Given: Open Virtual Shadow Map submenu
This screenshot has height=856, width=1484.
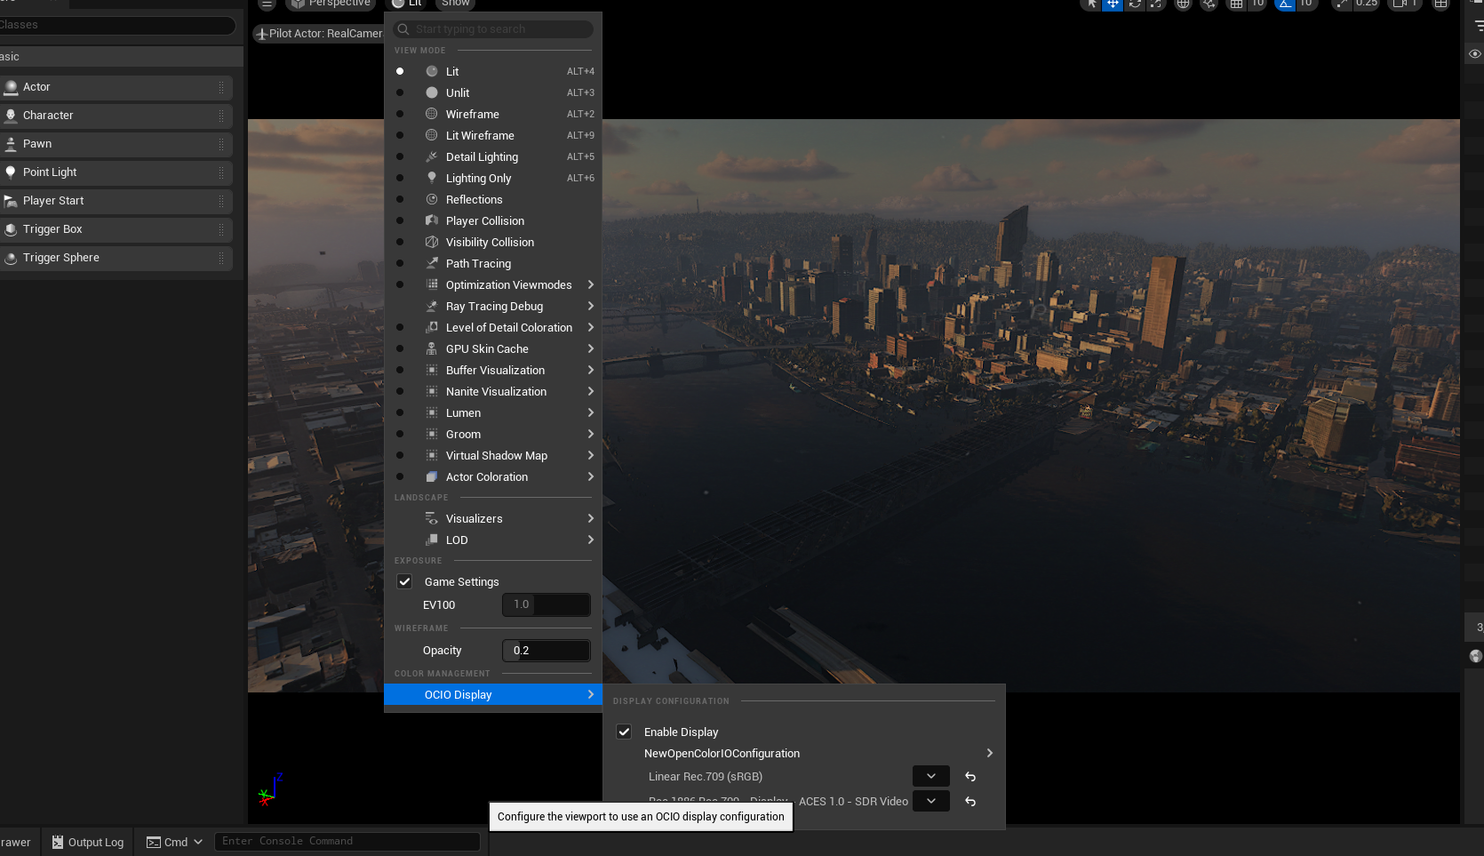Looking at the screenshot, I should [493, 455].
